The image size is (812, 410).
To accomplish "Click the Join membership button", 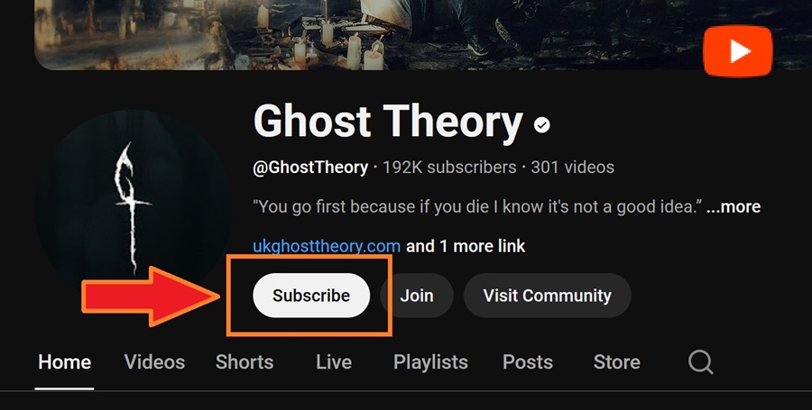I will [x=417, y=296].
